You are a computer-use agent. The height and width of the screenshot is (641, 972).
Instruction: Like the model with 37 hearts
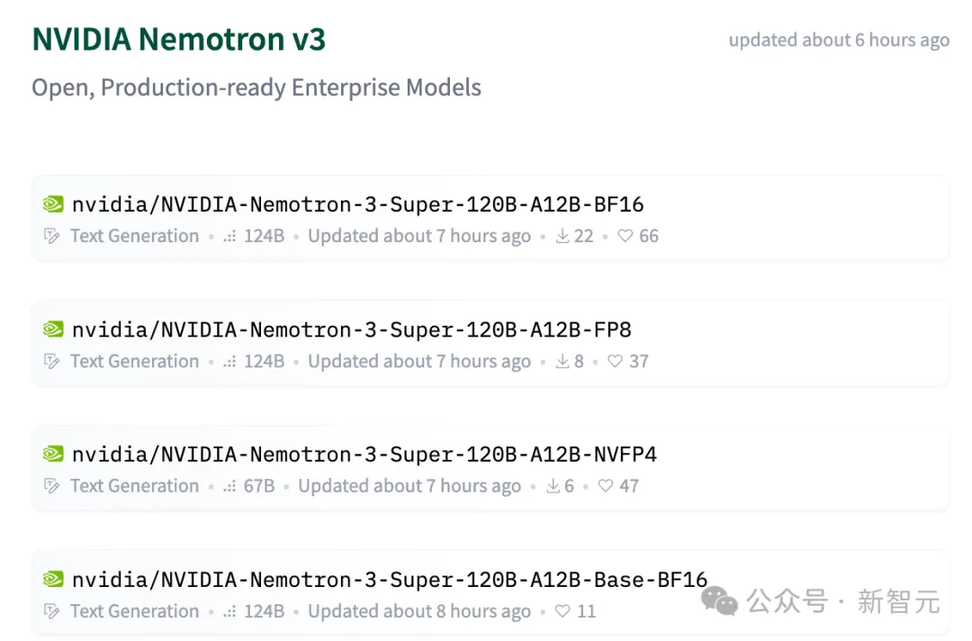click(616, 361)
